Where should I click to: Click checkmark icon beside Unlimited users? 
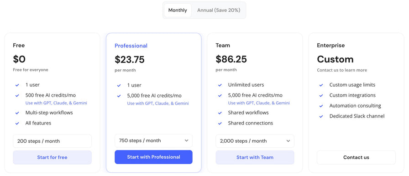pos(220,85)
